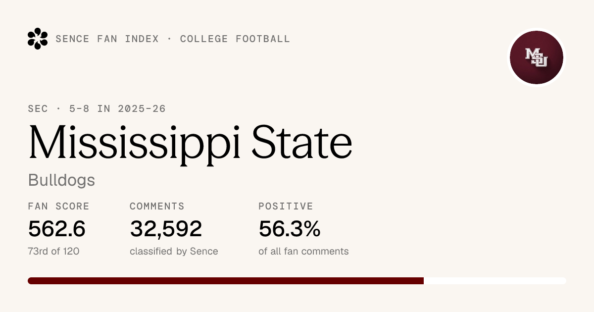Click the 562.6 fan score value
594x312 pixels.
57,229
